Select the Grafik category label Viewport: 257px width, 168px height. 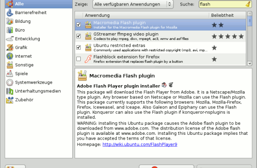pos(21,48)
